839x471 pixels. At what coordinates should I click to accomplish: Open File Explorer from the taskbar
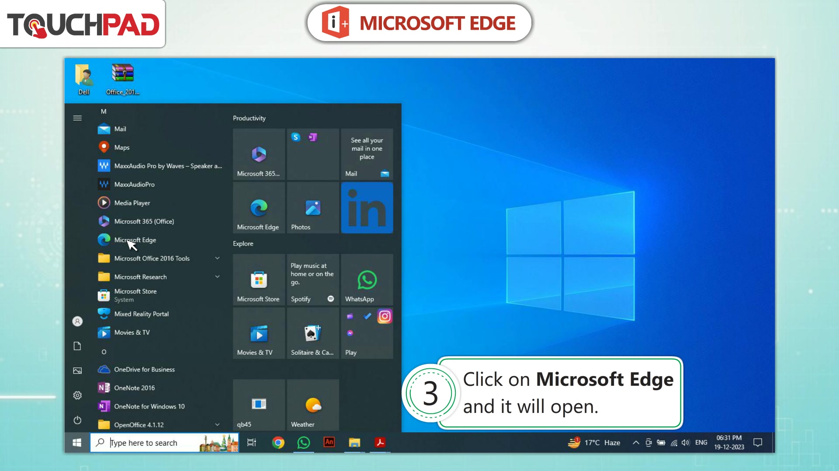coord(354,443)
